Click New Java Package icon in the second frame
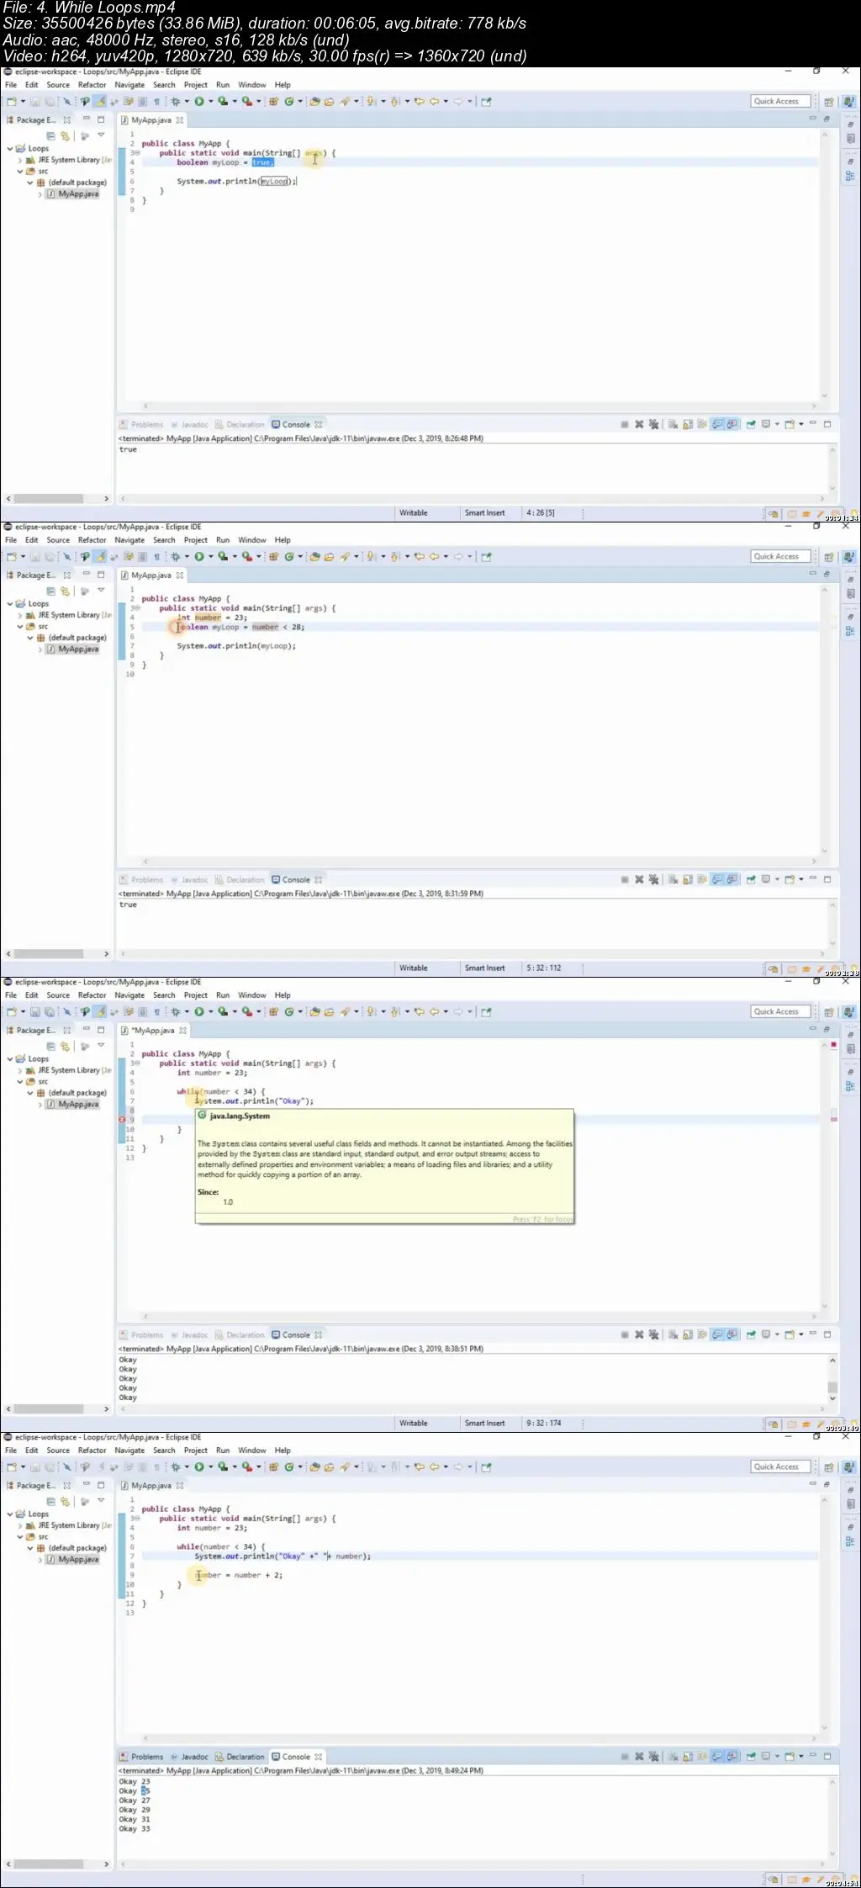The width and height of the screenshot is (861, 1888). 273,556
